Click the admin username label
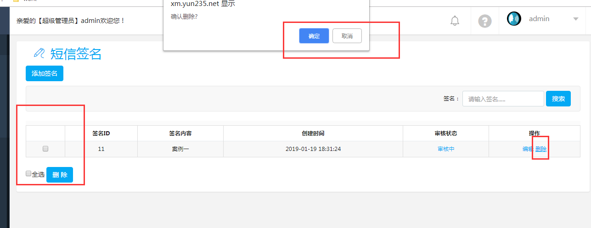This screenshot has width=591, height=228. (x=539, y=19)
